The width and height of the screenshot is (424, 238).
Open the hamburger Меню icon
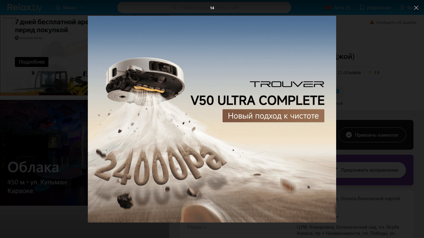[x=58, y=8]
